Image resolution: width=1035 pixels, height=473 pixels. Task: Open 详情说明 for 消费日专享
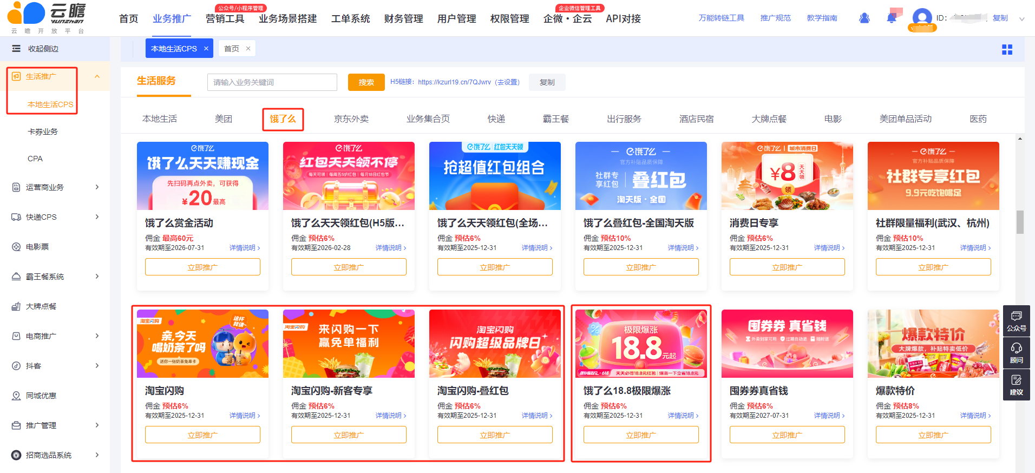829,248
